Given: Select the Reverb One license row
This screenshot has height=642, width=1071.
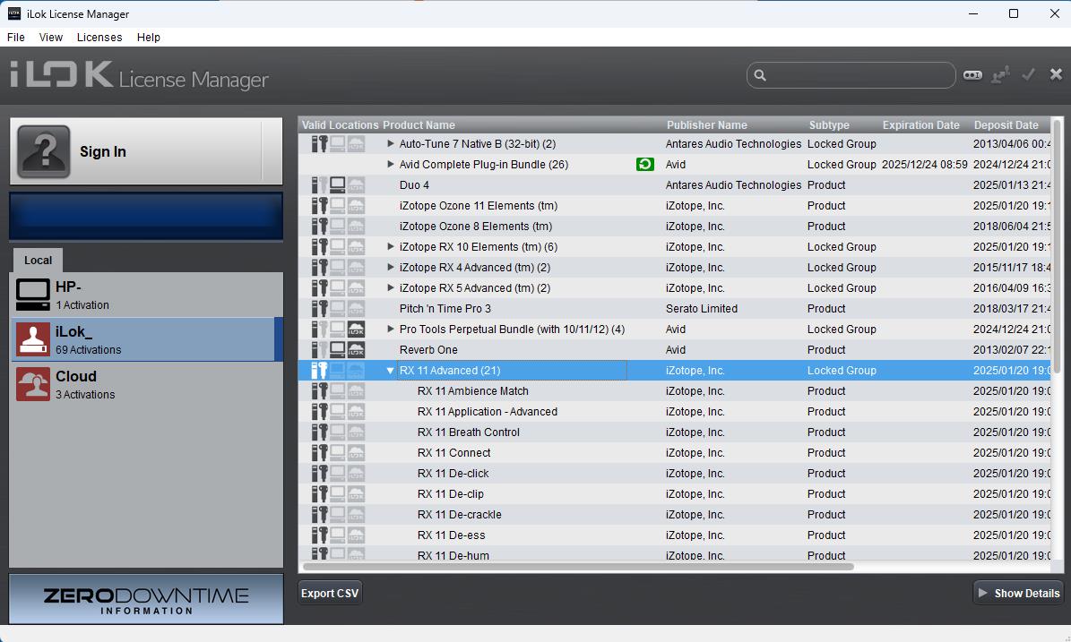Looking at the screenshot, I should tap(675, 350).
